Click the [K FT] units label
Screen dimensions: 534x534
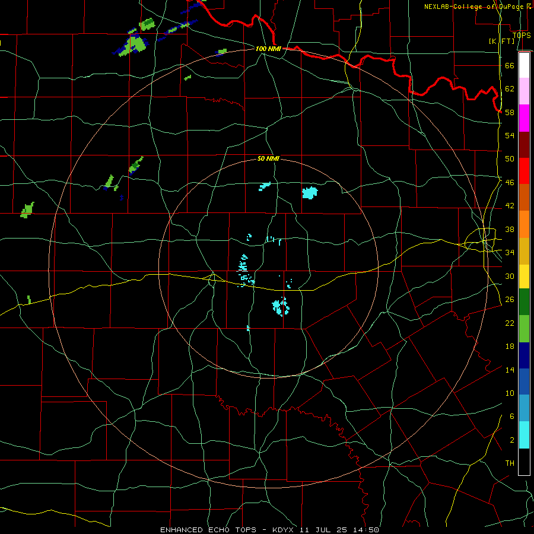pyautogui.click(x=501, y=41)
